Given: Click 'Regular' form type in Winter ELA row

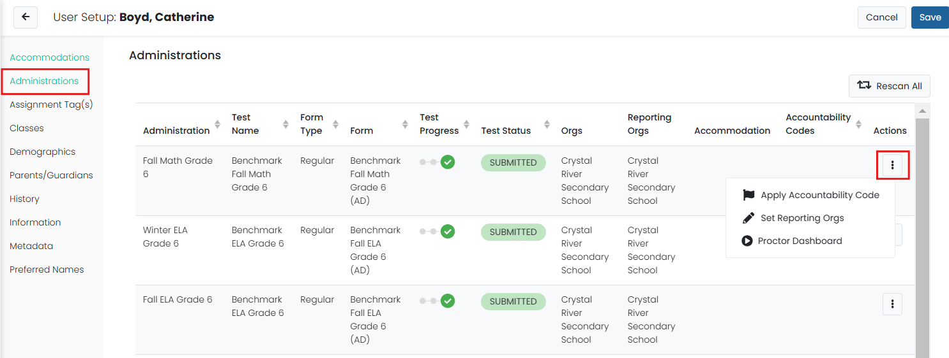Looking at the screenshot, I should (317, 230).
